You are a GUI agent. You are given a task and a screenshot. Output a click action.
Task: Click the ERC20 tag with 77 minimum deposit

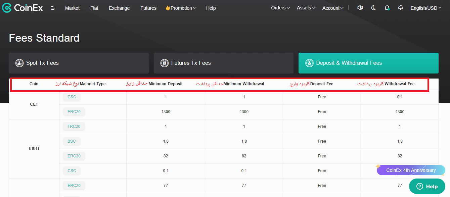tap(74, 186)
